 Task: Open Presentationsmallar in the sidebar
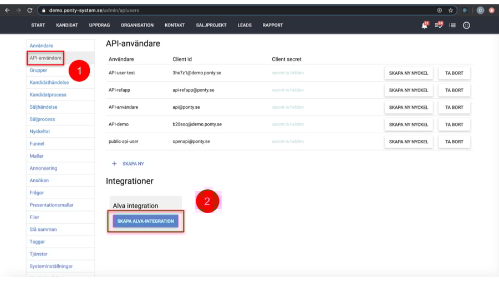(52, 205)
